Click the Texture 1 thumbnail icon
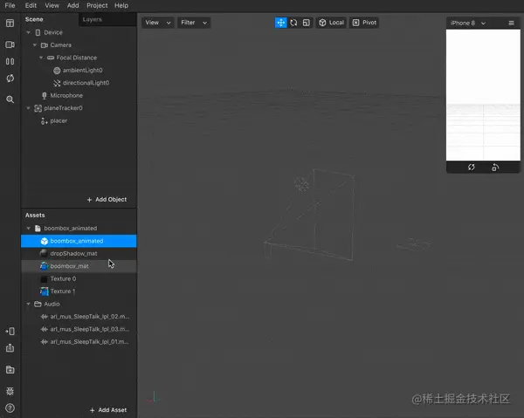Viewport: 524px width, 418px height. (45, 291)
